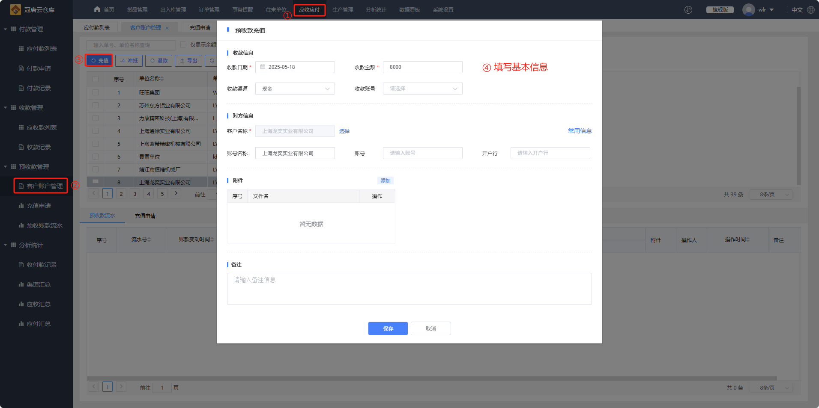Click the refresh icon button after 导出
The width and height of the screenshot is (819, 408).
coord(212,61)
